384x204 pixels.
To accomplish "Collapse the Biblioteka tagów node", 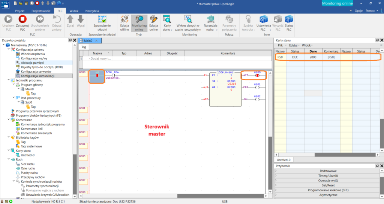I will point(9,137).
